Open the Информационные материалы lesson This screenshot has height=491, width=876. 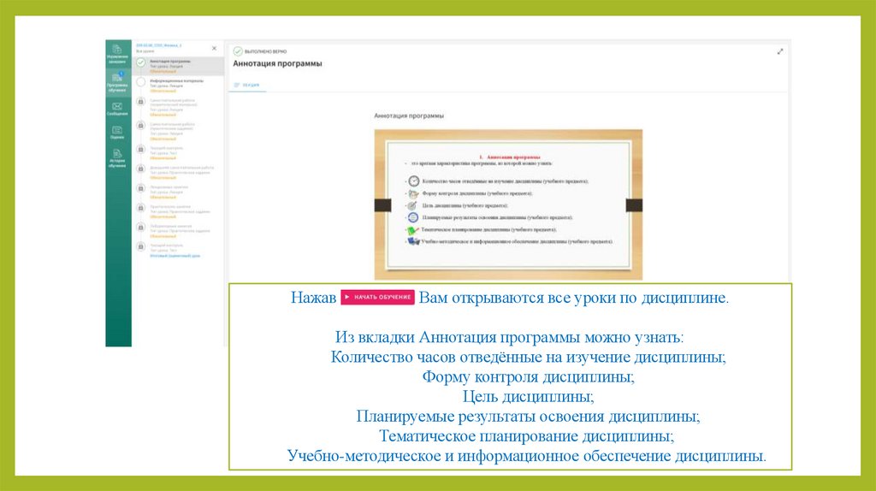[178, 86]
